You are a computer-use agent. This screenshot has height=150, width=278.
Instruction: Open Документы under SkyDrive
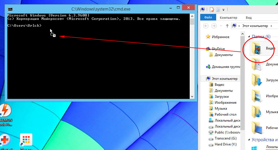[223, 55]
